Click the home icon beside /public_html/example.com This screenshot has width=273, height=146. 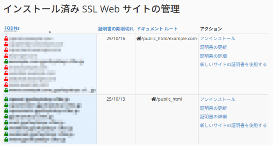tap(139, 38)
